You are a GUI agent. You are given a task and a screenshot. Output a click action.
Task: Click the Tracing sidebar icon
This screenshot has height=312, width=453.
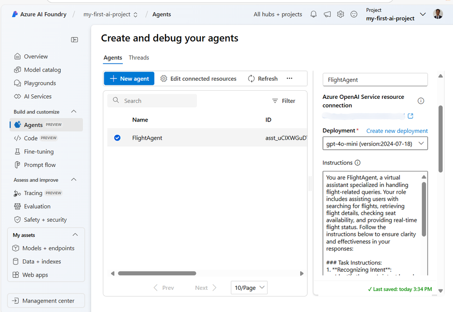[17, 193]
